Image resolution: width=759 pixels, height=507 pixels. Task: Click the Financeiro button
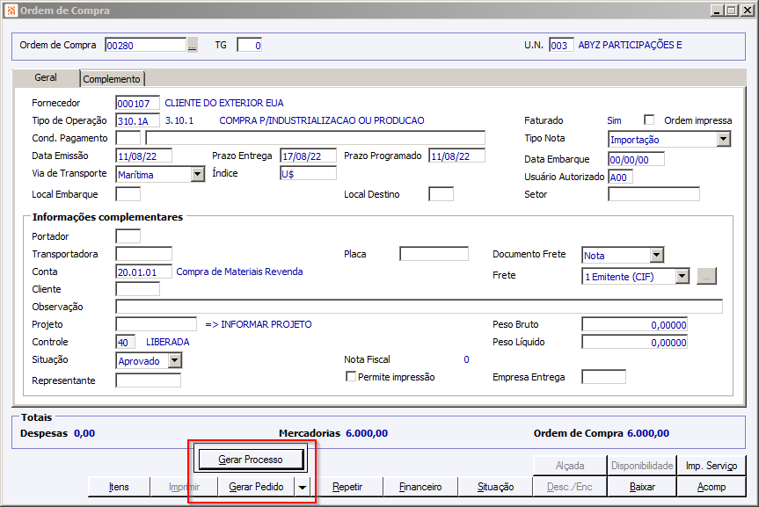[420, 487]
